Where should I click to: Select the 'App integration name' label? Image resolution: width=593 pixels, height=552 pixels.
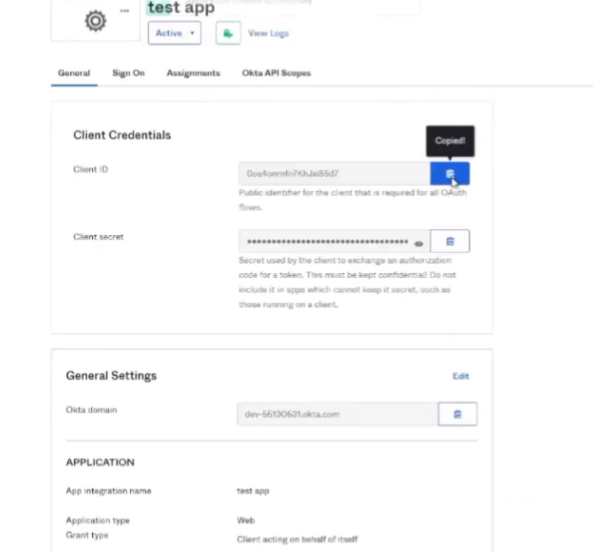(109, 491)
